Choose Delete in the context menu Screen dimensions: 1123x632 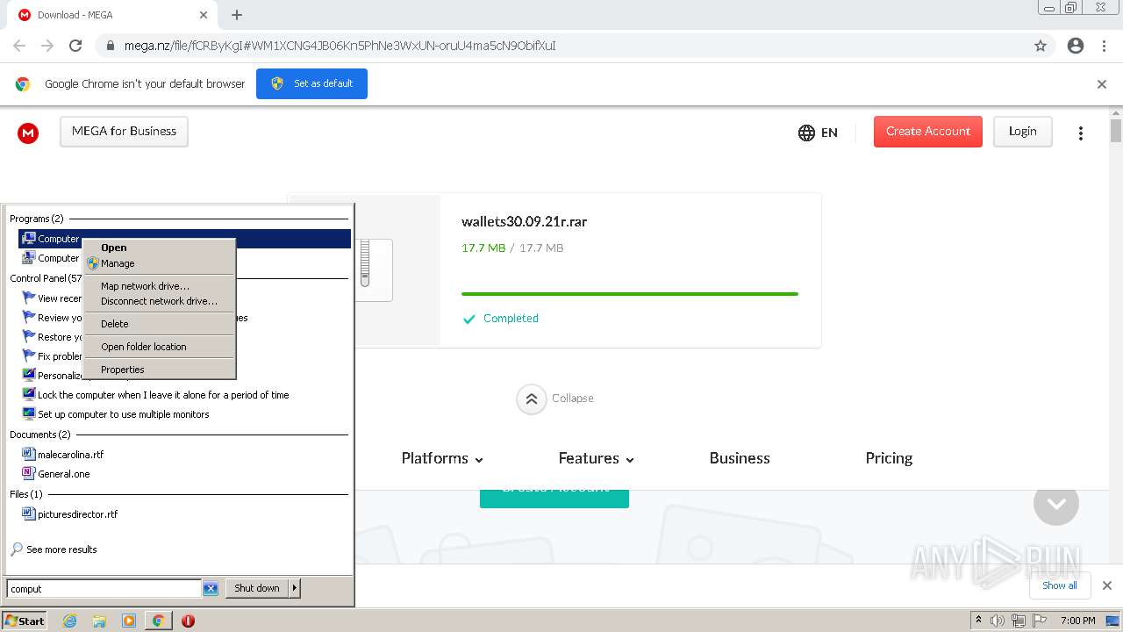coord(159,324)
